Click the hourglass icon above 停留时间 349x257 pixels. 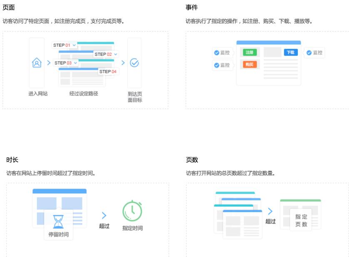pos(58,222)
